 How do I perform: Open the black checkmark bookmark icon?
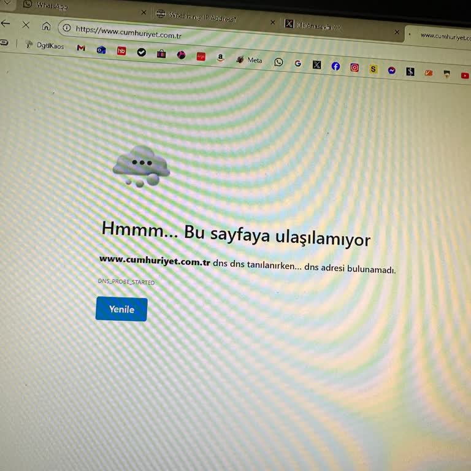pyautogui.click(x=142, y=52)
